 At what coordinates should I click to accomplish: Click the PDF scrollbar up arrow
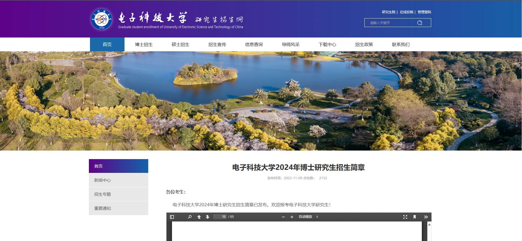[x=429, y=224]
